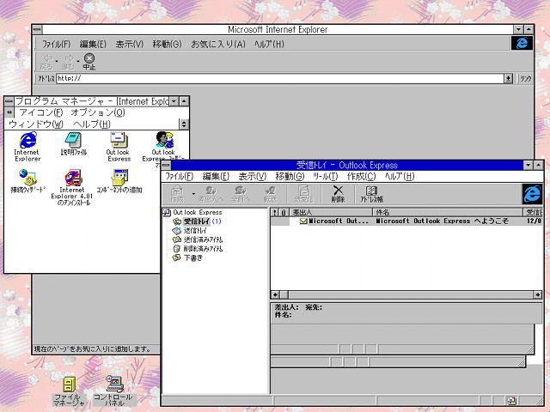Image resolution: width=550 pixels, height=412 pixels.
Task: Open Program Manager system menu box
Action: click(9, 101)
